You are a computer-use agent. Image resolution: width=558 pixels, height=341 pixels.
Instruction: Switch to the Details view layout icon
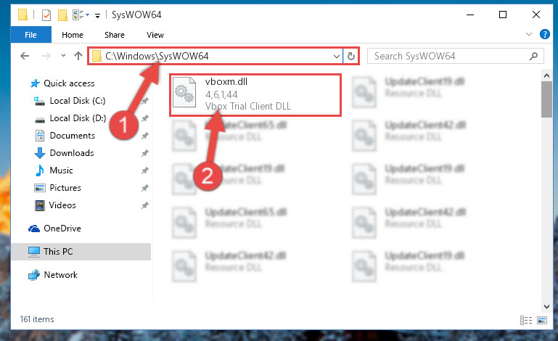(x=526, y=321)
